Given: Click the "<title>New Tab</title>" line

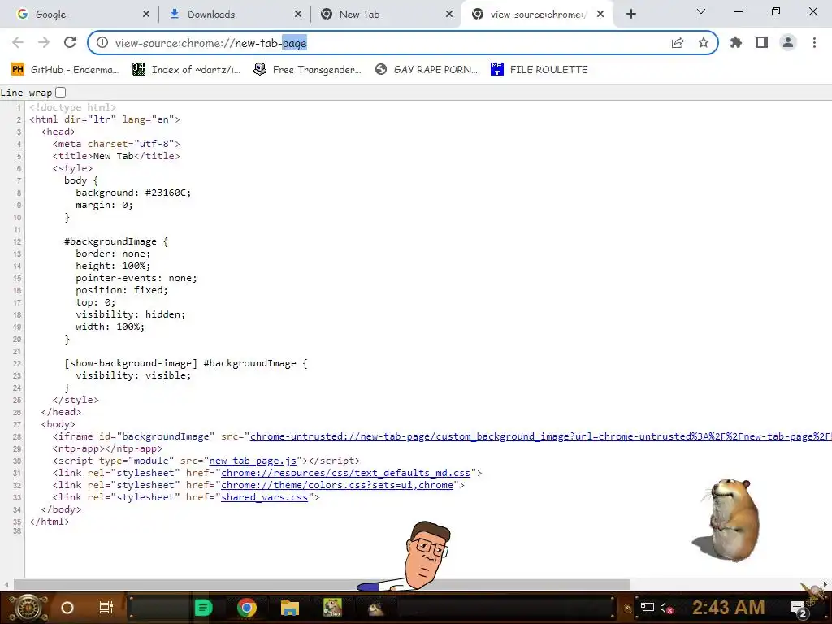Looking at the screenshot, I should tap(116, 156).
